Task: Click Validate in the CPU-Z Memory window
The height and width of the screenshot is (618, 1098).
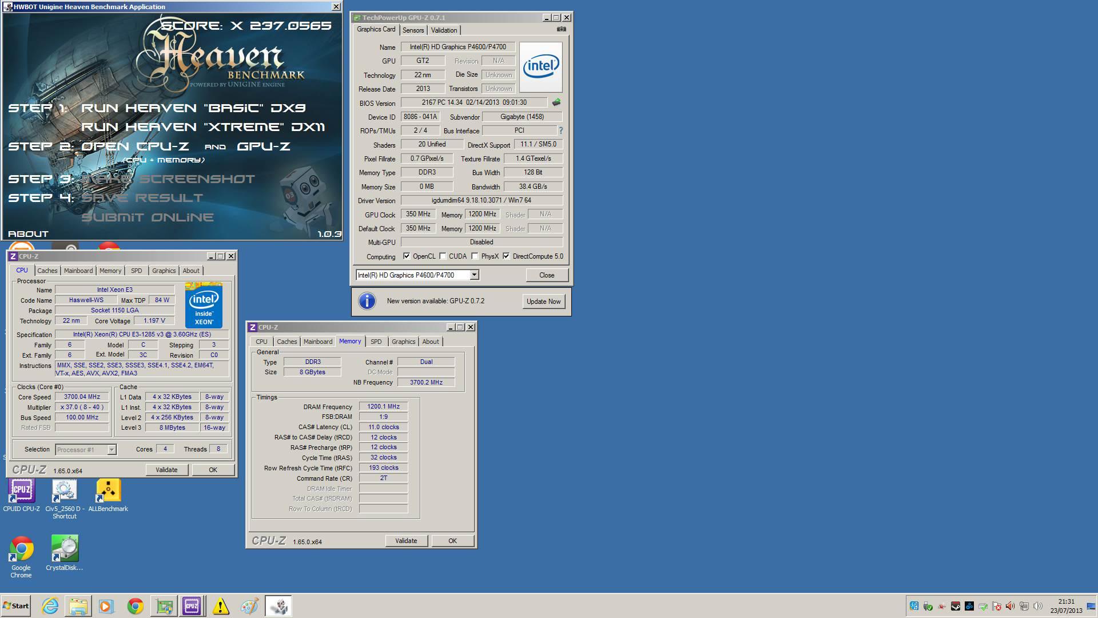Action: (406, 541)
